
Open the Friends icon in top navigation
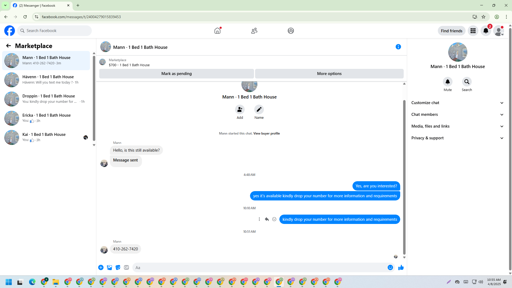[x=254, y=31]
